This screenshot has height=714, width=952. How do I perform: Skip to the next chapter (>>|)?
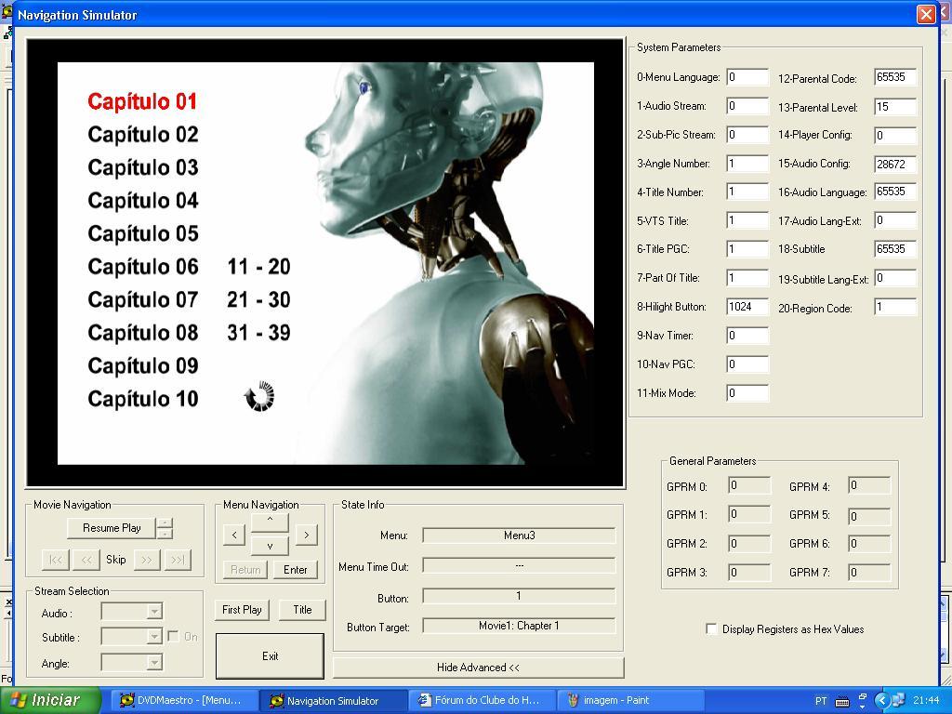click(178, 560)
